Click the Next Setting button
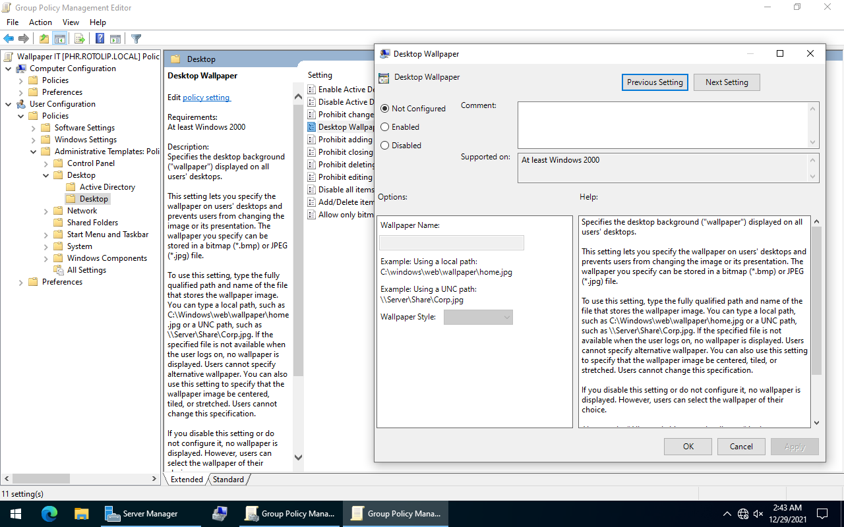 [727, 82]
